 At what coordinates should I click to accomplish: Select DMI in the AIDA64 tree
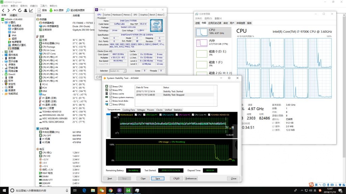click(x=14, y=32)
